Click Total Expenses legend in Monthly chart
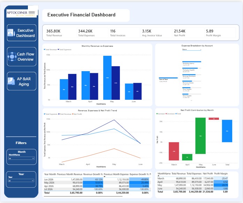Viewport: 243px width, 203px height. pyautogui.click(x=64, y=50)
